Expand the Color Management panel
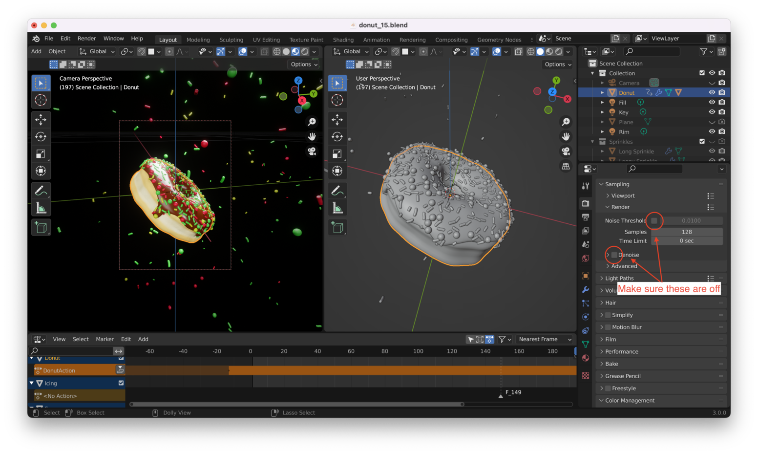The height and width of the screenshot is (454, 758). pyautogui.click(x=630, y=400)
